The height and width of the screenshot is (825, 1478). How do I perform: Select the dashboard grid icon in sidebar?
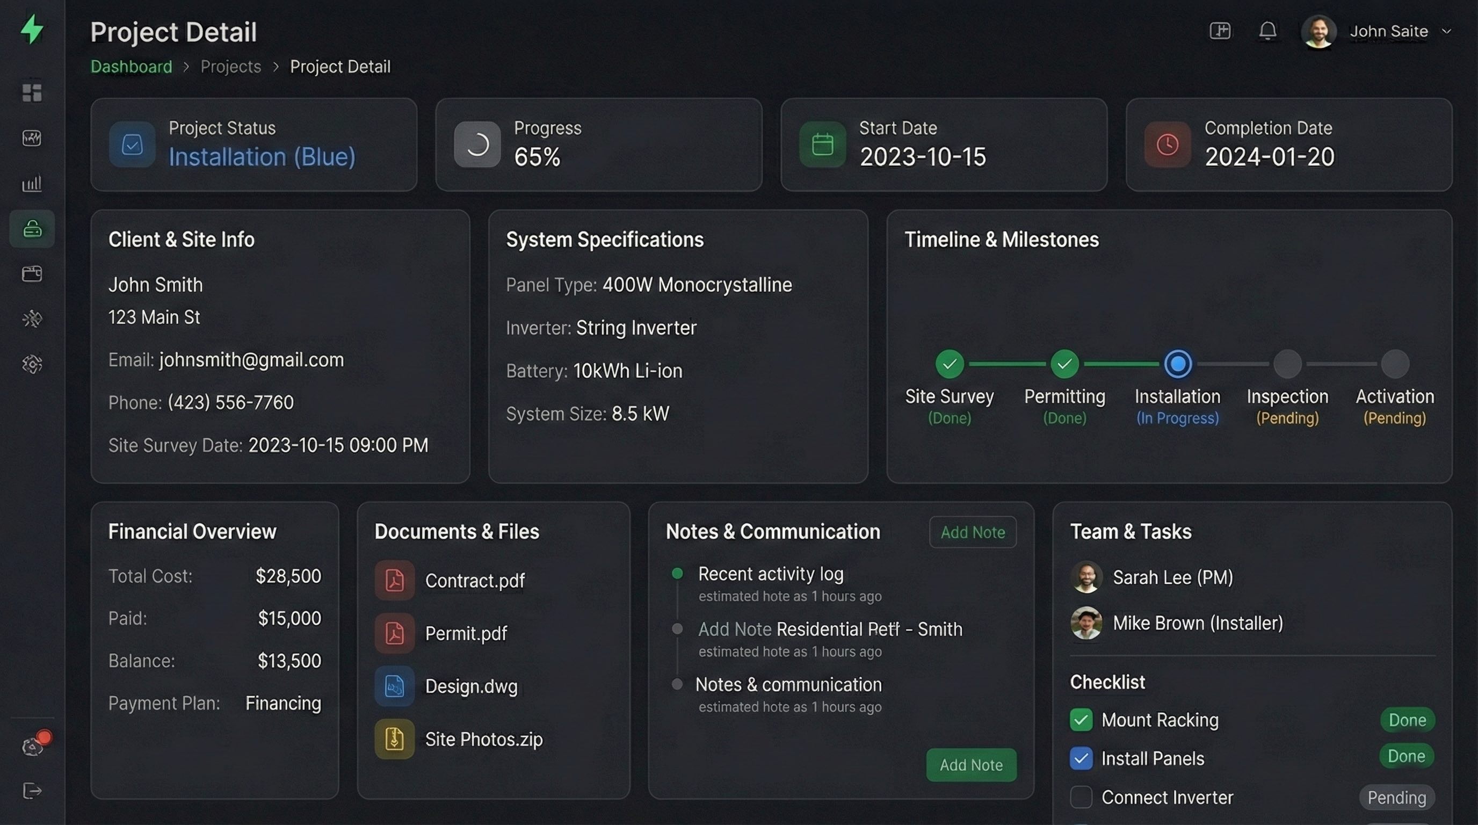point(32,92)
